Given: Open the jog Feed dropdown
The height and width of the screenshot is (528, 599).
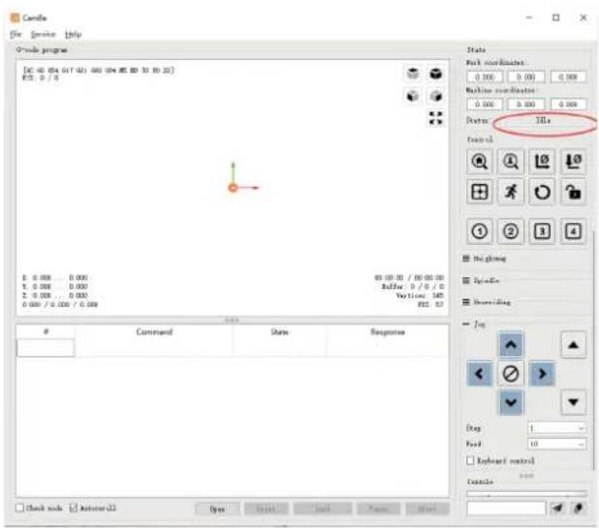Looking at the screenshot, I should coord(556,444).
